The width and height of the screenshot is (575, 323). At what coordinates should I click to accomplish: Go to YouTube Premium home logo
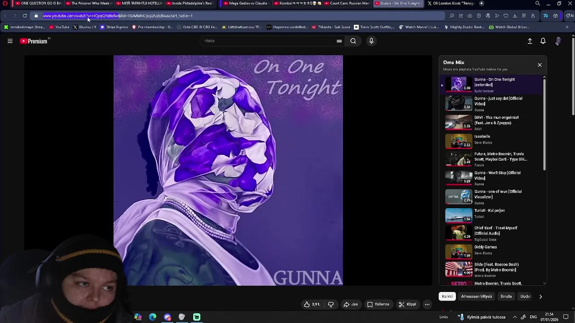pyautogui.click(x=35, y=41)
